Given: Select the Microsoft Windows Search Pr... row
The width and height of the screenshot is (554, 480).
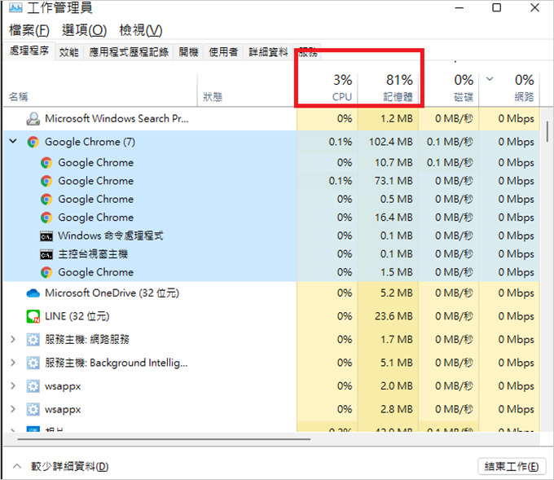Looking at the screenshot, I should pos(271,119).
